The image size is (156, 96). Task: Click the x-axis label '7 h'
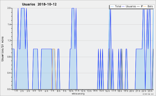(x=53, y=91)
